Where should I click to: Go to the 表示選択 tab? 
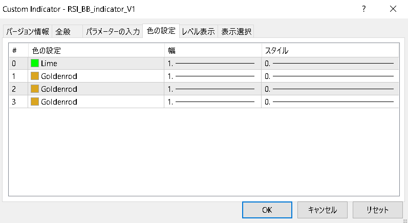tap(236, 32)
